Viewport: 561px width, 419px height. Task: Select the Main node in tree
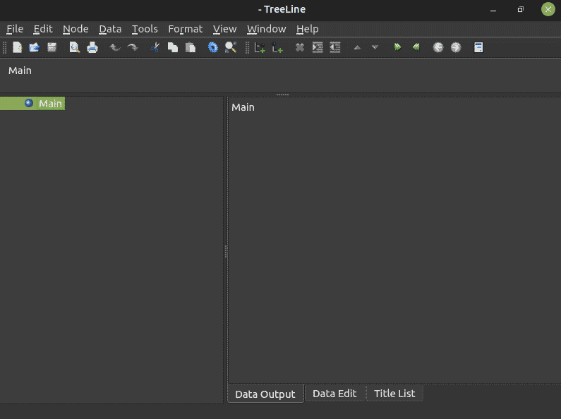click(50, 104)
